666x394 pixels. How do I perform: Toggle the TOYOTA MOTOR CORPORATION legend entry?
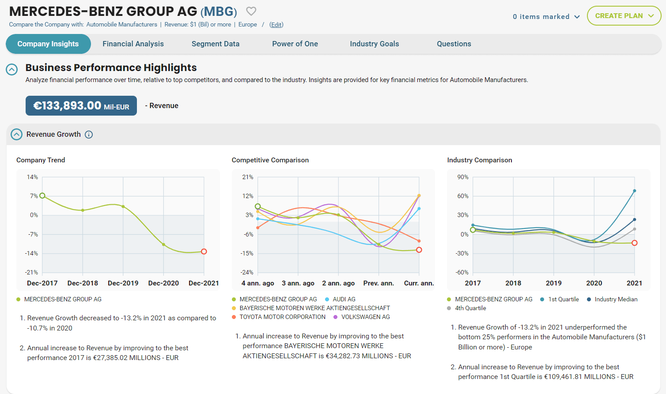tap(282, 317)
